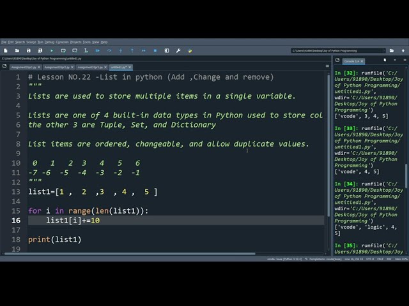409x306 pixels.
Task: Click the editor horizontal scrollbar
Action: pyautogui.click(x=130, y=254)
